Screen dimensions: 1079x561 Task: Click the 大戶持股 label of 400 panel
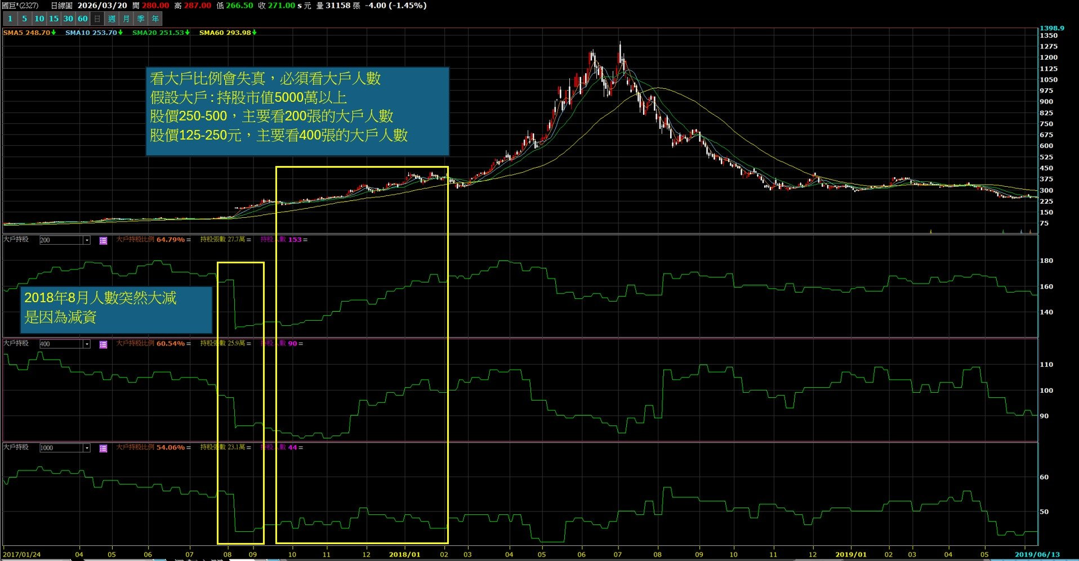tap(16, 343)
